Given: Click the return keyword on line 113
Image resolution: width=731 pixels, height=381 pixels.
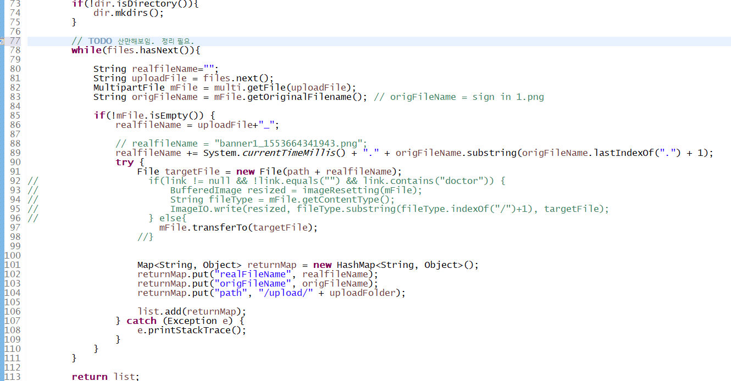Looking at the screenshot, I should (89, 377).
